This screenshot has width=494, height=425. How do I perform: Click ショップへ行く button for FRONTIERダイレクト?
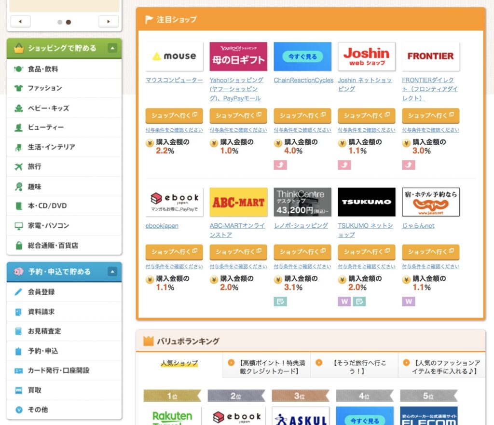[431, 116]
